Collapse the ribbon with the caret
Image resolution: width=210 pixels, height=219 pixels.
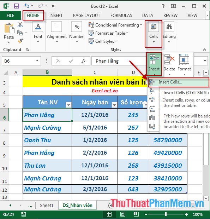(x=204, y=50)
